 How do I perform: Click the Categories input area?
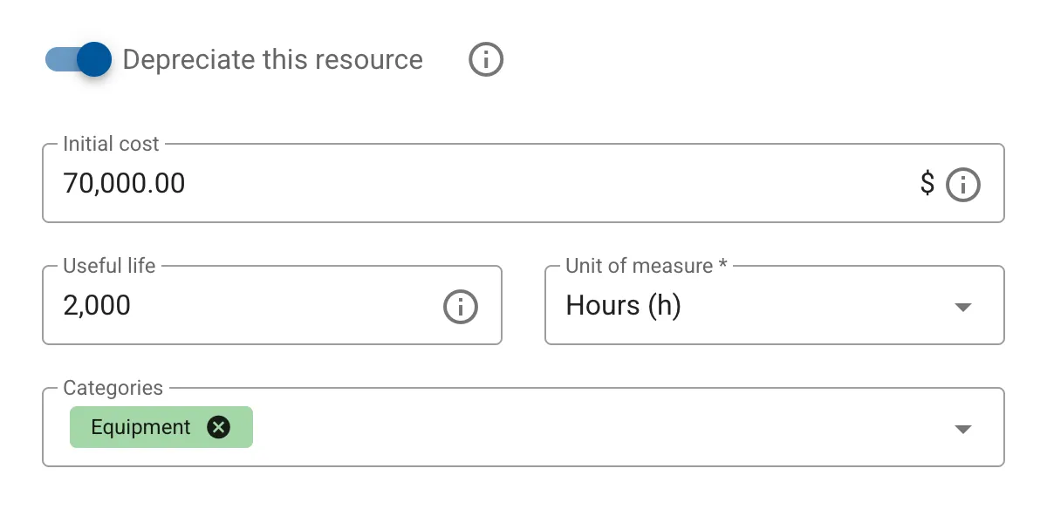[523, 427]
